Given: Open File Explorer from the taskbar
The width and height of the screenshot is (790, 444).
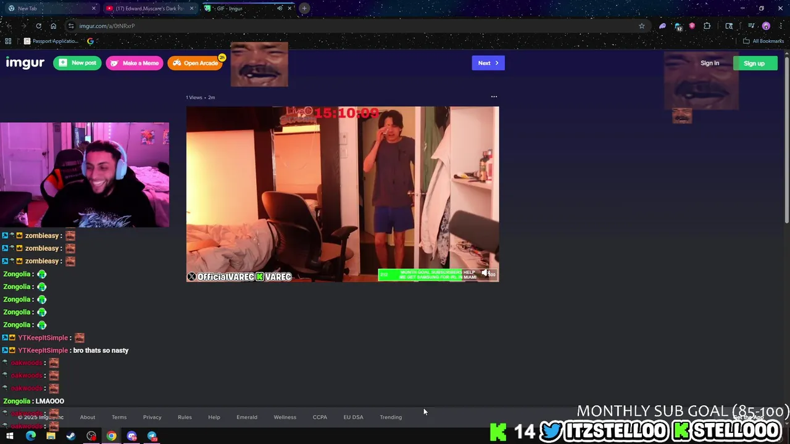Looking at the screenshot, I should [x=51, y=436].
